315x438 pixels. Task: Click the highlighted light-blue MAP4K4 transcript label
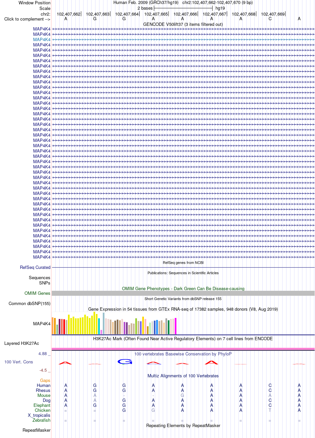[42, 39]
